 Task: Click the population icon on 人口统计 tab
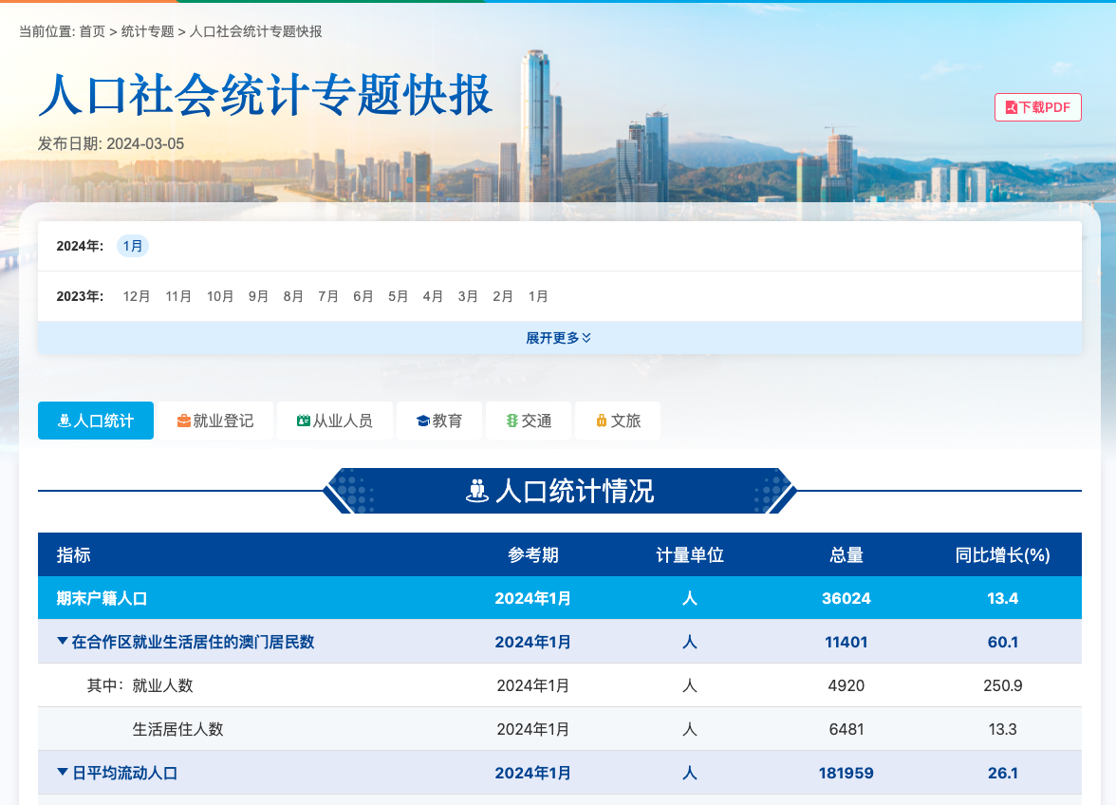(65, 421)
